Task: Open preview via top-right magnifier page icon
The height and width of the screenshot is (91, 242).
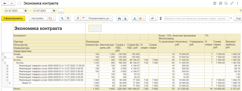Action: tap(226, 3)
